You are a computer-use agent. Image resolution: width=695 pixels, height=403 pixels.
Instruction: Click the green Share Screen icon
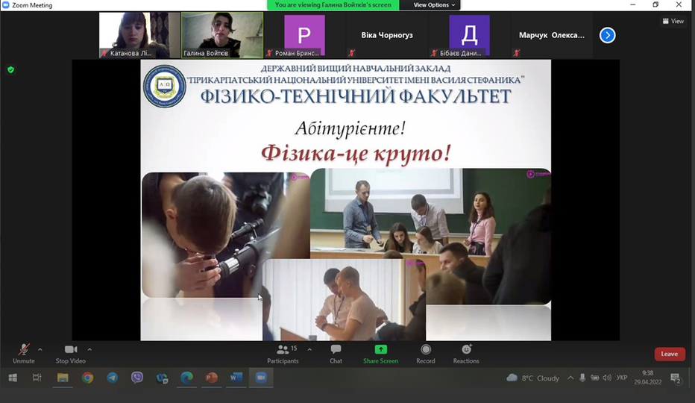tap(380, 349)
